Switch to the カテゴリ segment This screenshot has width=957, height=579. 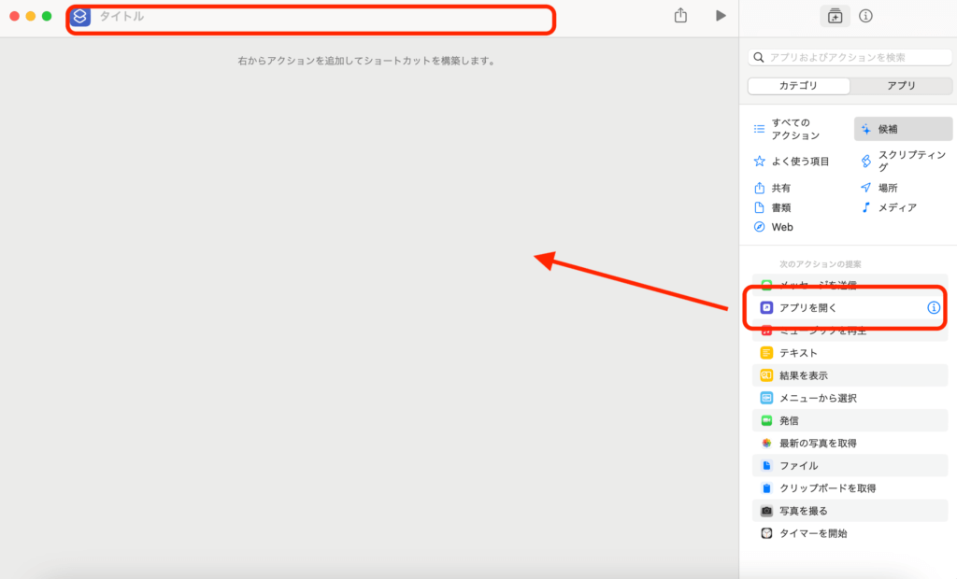[799, 86]
